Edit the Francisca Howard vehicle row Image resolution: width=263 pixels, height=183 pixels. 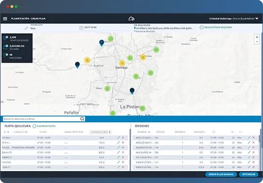[118, 147]
